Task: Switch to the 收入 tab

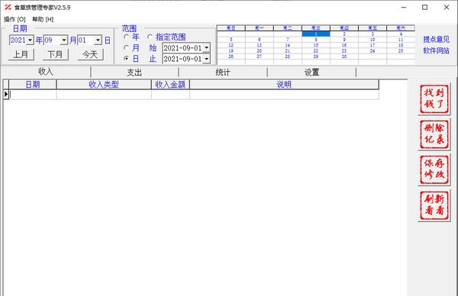Action: tap(46, 72)
